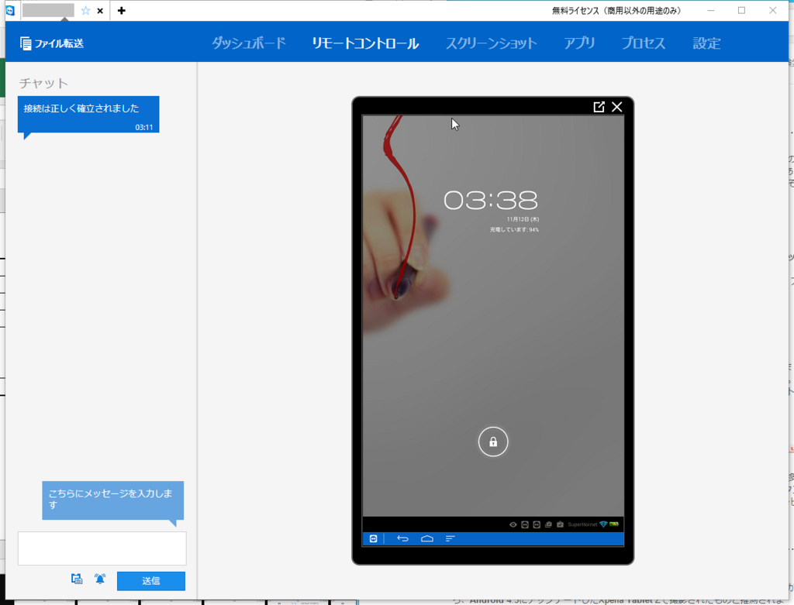The width and height of the screenshot is (794, 605).
Task: Click the 送信 send button
Action: (x=151, y=581)
